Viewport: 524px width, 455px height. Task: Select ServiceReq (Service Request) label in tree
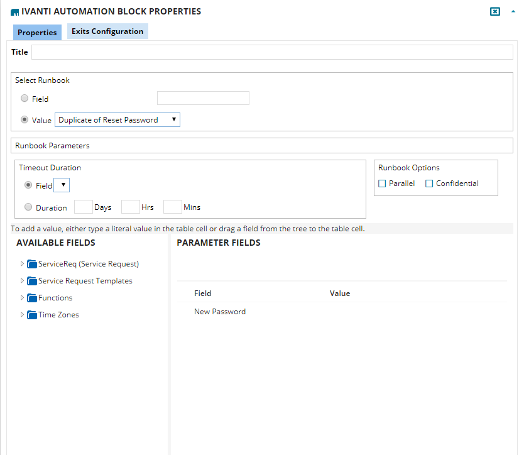[x=89, y=264]
